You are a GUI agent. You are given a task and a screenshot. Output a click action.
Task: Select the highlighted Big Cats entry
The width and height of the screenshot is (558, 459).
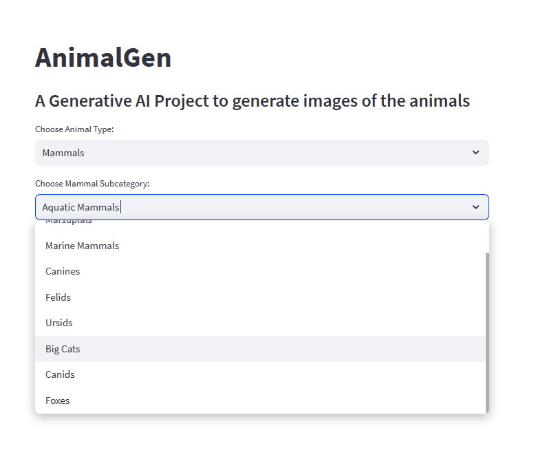(x=63, y=349)
